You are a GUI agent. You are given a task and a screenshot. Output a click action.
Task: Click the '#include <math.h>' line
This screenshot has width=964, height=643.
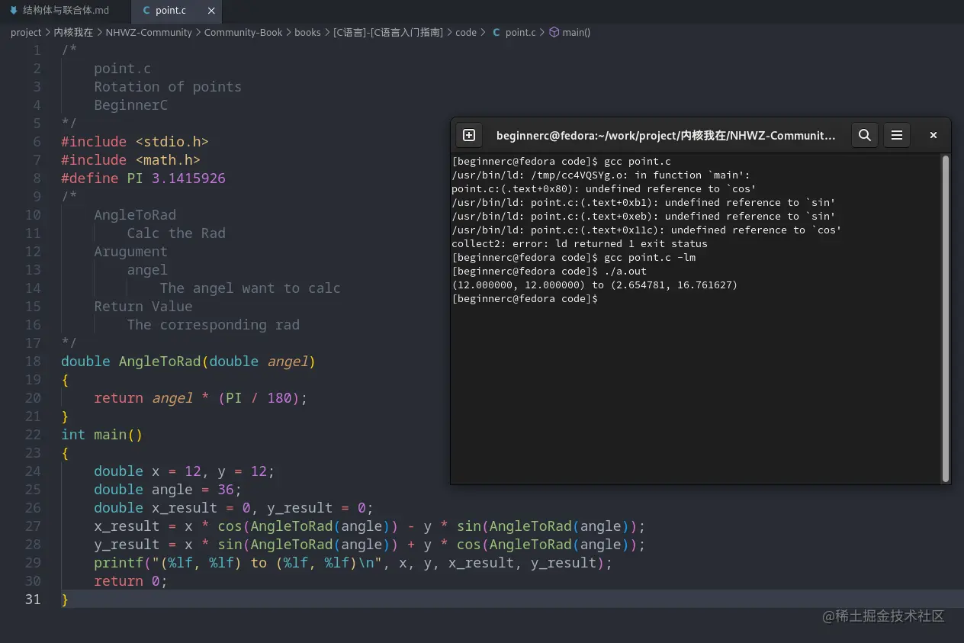click(131, 159)
